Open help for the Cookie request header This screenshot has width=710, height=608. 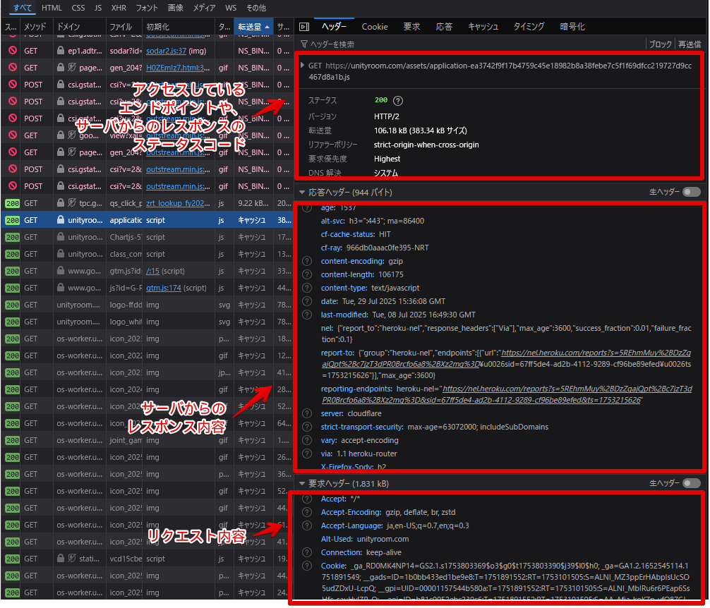pyautogui.click(x=307, y=566)
